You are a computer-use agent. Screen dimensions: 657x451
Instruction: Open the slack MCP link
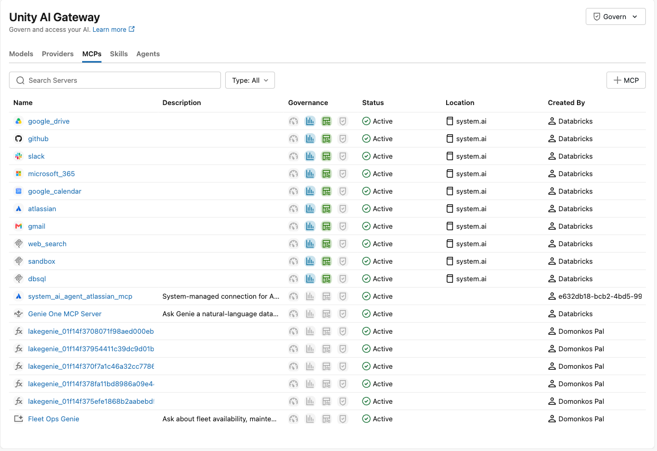coord(37,156)
